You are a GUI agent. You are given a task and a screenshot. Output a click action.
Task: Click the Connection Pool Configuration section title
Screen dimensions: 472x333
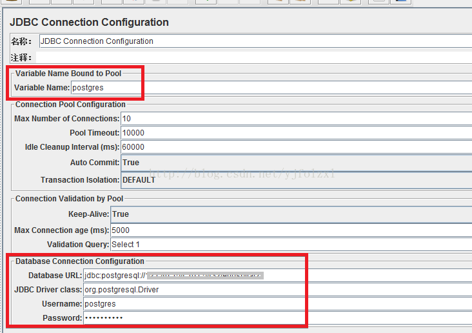(70, 105)
